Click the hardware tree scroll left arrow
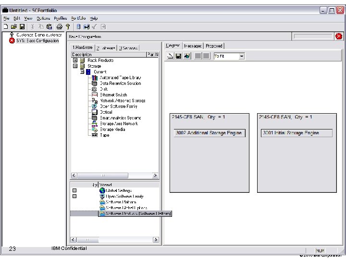Screen dimensions: 346x259 click(x=74, y=176)
